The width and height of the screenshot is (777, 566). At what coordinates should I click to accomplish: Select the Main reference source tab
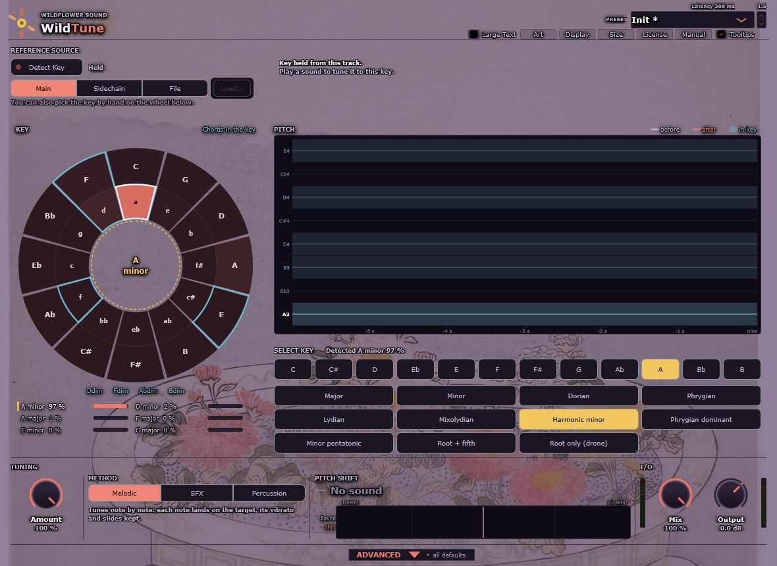[43, 88]
